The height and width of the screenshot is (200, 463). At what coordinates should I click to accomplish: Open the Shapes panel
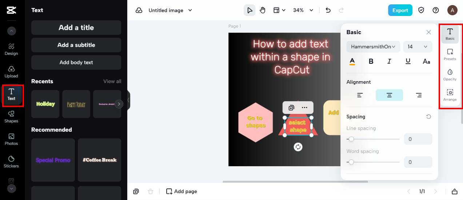(11, 117)
